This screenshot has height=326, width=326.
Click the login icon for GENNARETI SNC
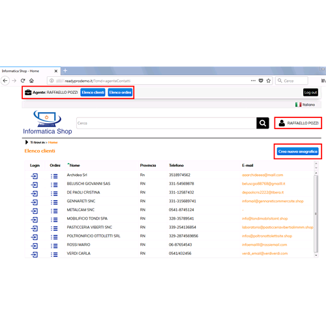point(35,202)
